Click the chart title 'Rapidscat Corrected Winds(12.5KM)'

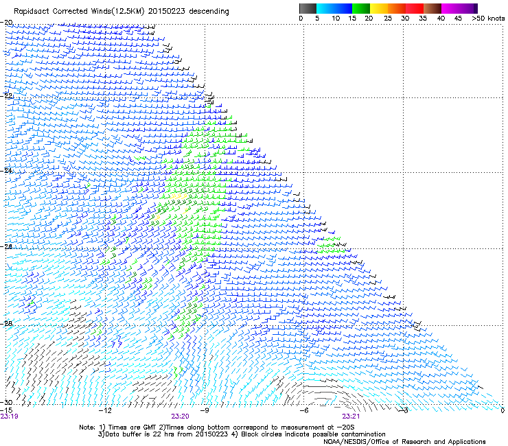click(80, 12)
